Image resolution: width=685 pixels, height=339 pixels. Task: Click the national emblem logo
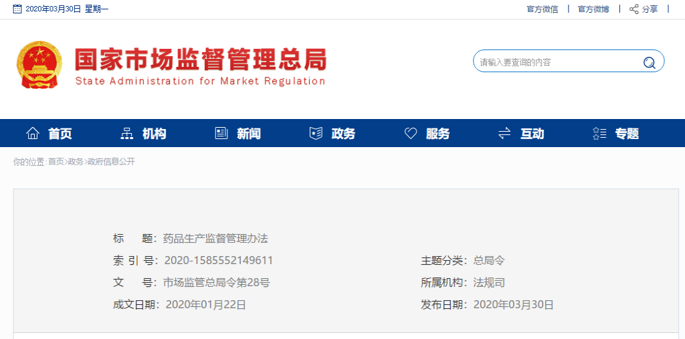point(39,65)
